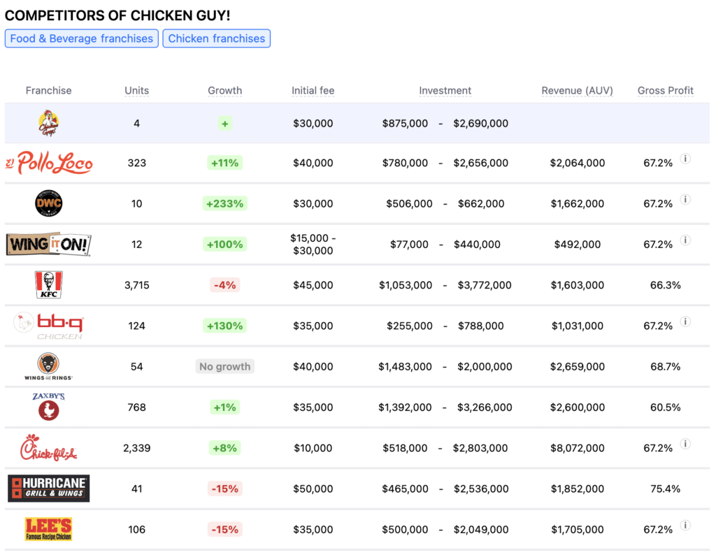Click the +100% growth badge
This screenshot has width=716, height=557.
(224, 245)
